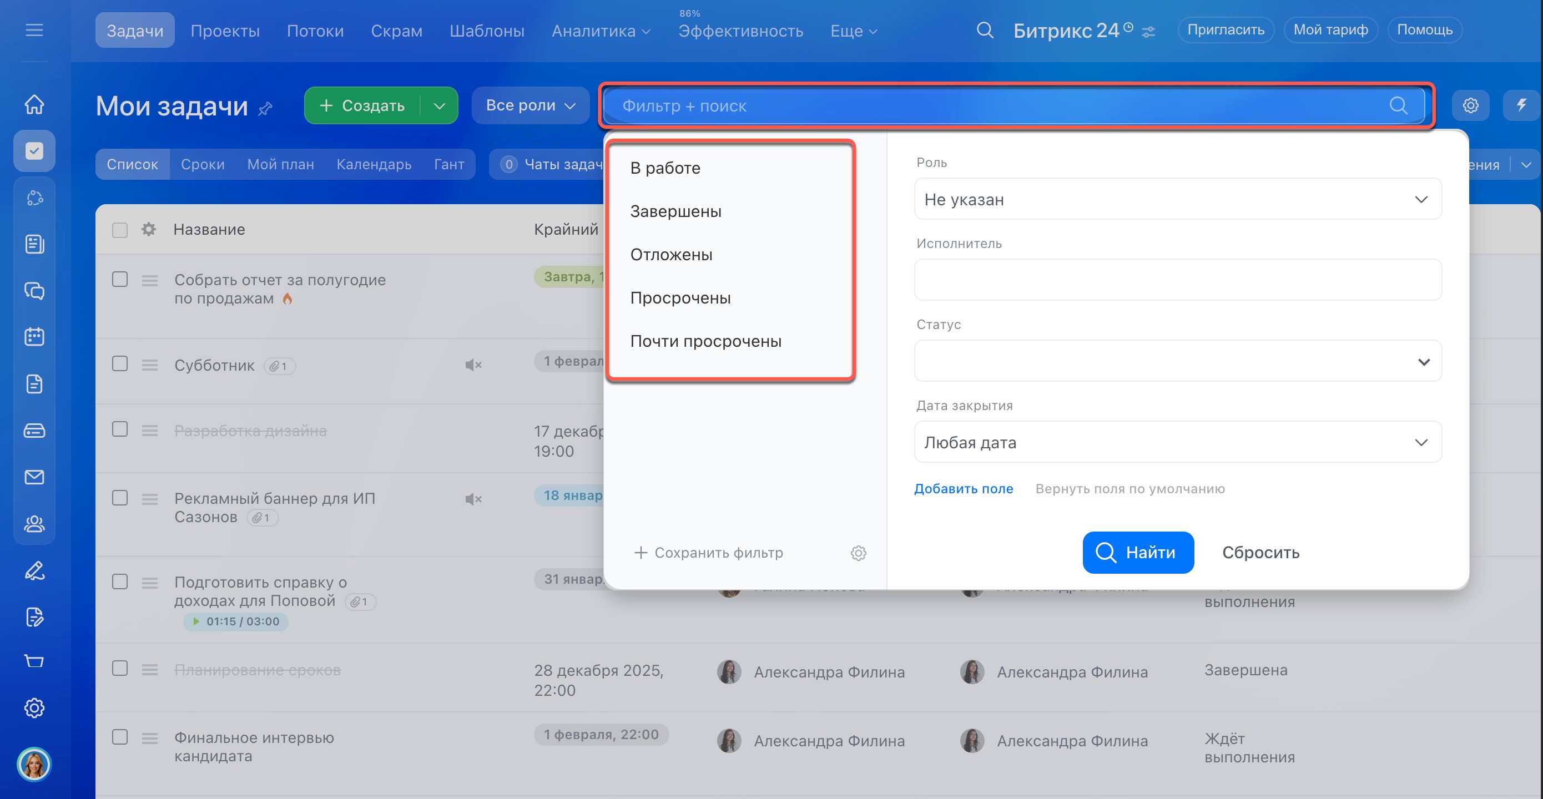This screenshot has height=799, width=1543.
Task: Select the Просрочены preset filter
Action: click(x=680, y=297)
